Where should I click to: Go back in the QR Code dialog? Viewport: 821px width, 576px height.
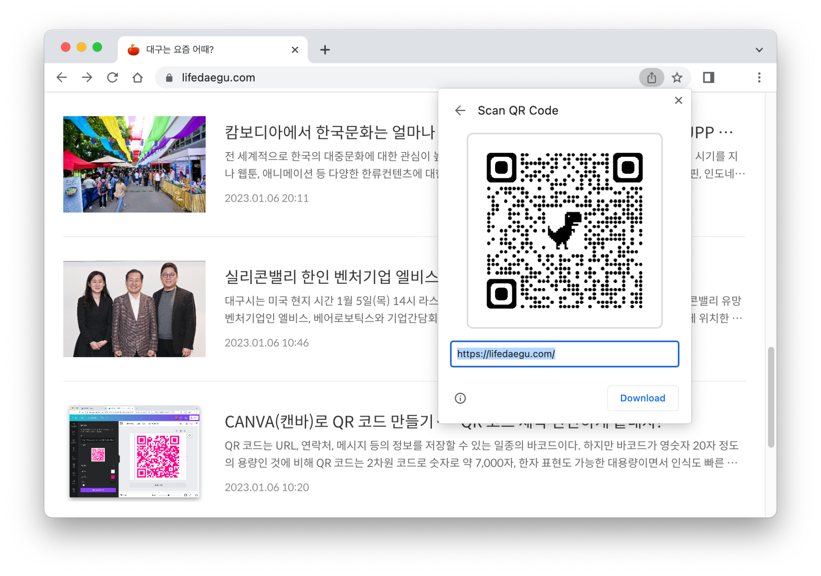tap(460, 110)
